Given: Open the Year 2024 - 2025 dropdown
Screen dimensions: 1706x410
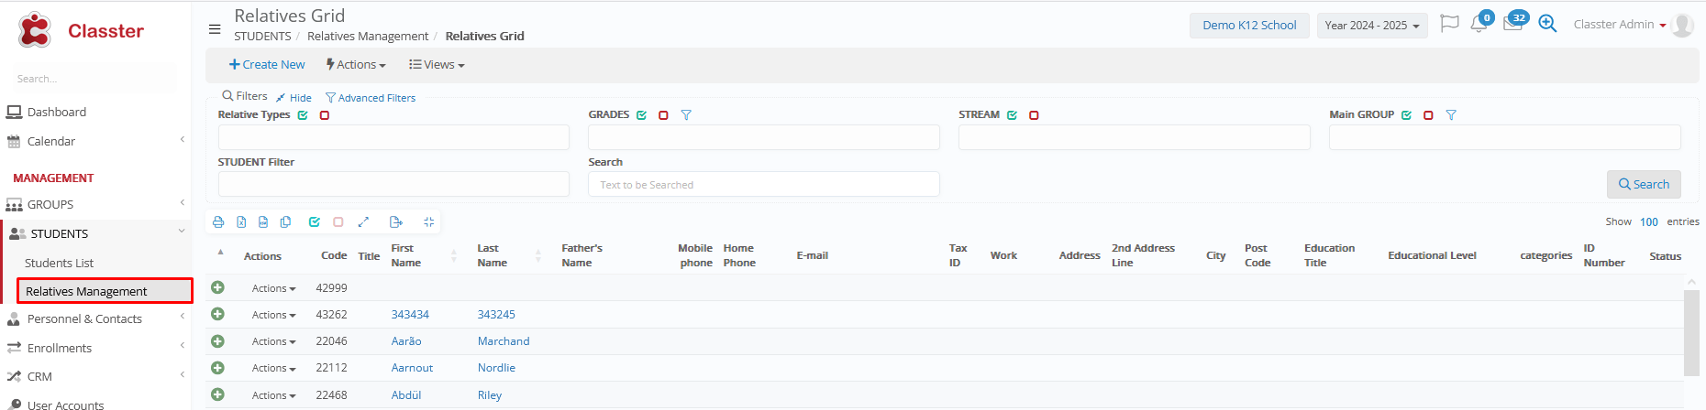Looking at the screenshot, I should (x=1371, y=26).
